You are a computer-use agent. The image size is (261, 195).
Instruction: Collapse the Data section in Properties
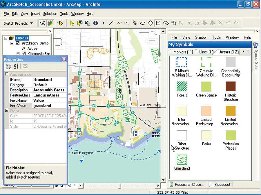pyautogui.click(x=7, y=111)
